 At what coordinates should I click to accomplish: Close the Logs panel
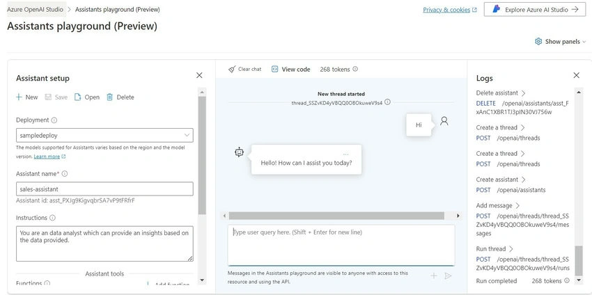pyautogui.click(x=577, y=75)
